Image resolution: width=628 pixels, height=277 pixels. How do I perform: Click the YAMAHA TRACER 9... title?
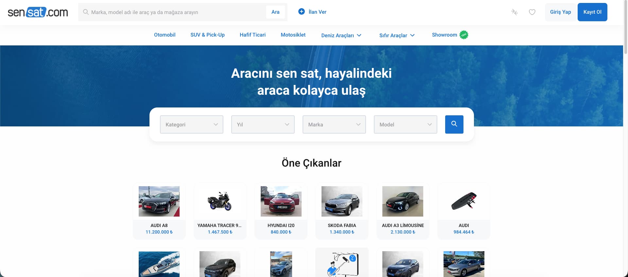coord(219,225)
